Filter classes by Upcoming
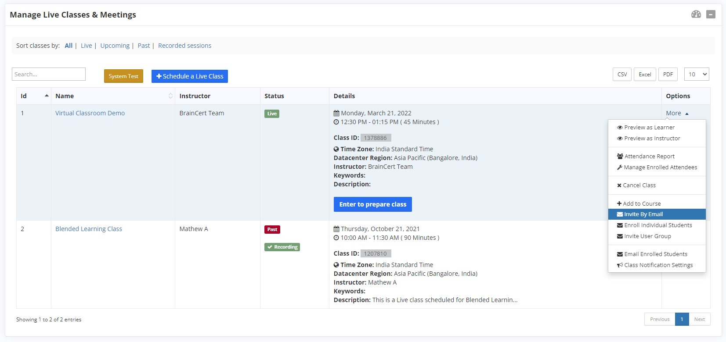 point(115,46)
